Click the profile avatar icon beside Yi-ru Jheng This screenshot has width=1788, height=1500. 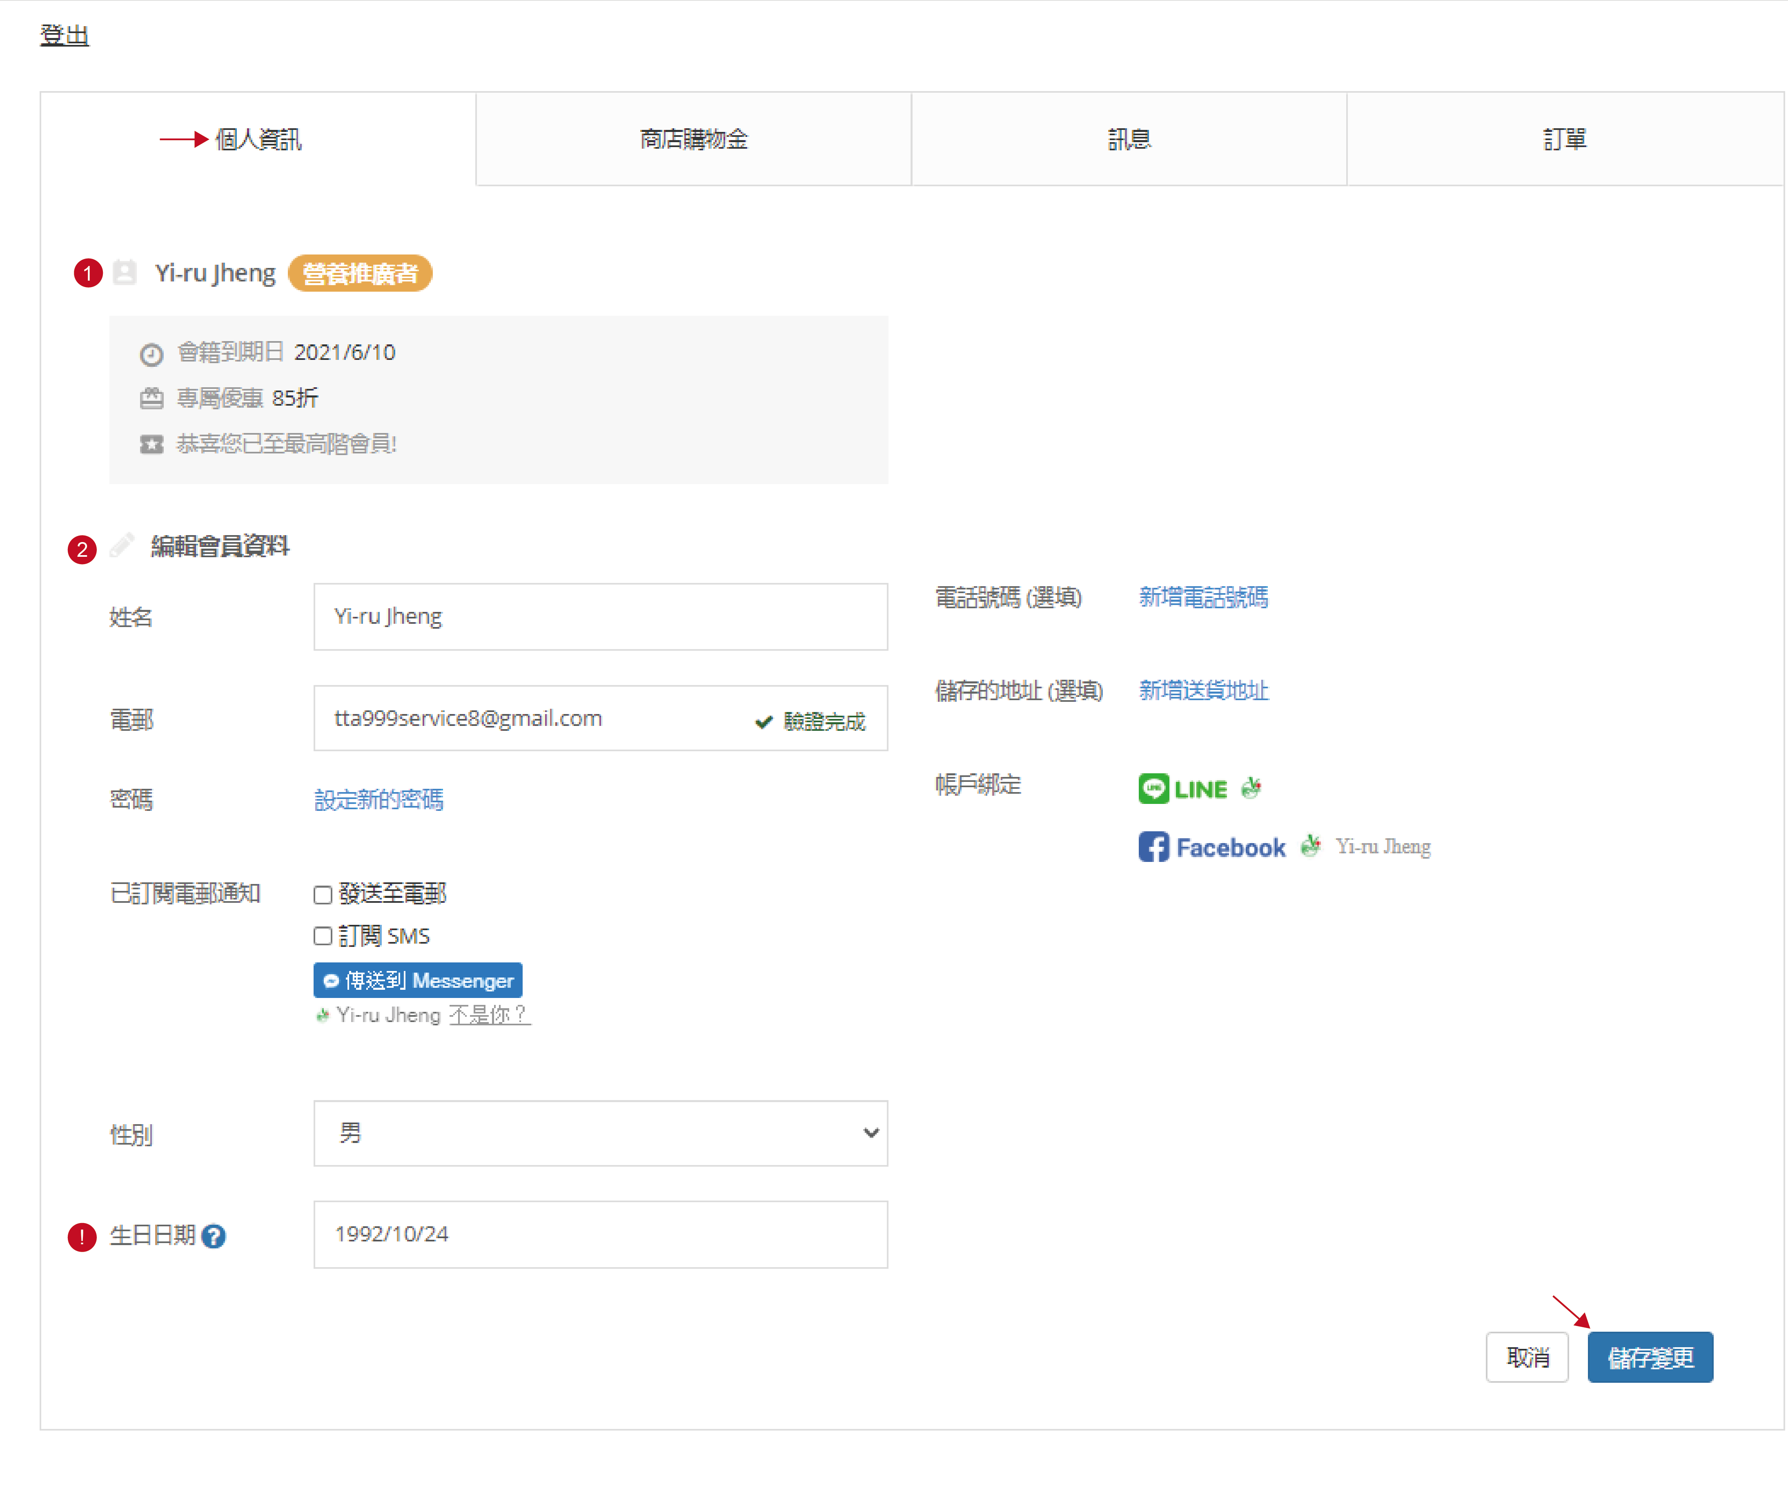(125, 272)
